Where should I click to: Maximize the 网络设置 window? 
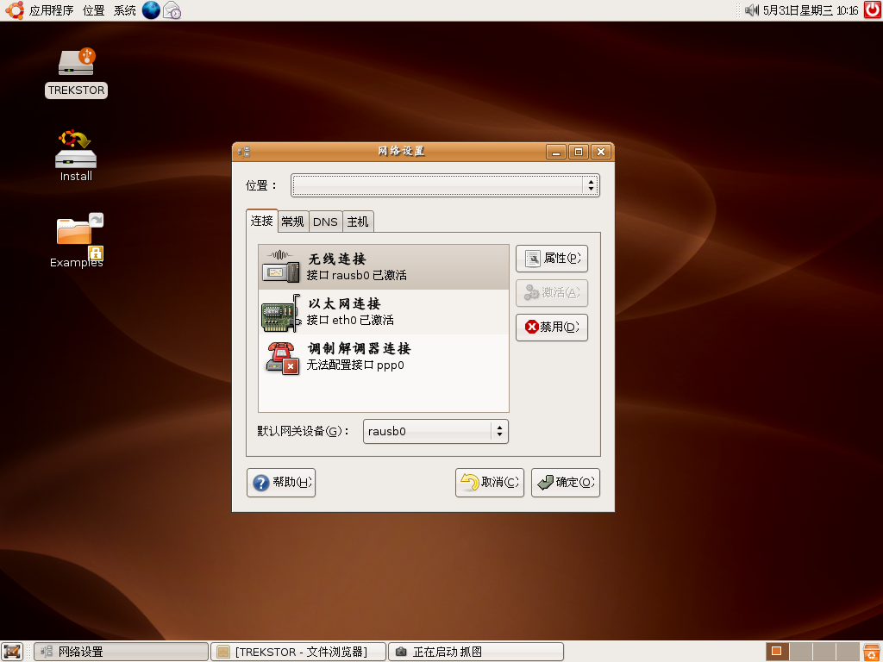pyautogui.click(x=579, y=152)
